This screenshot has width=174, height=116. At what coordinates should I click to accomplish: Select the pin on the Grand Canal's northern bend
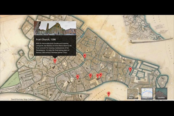(x=85, y=56)
